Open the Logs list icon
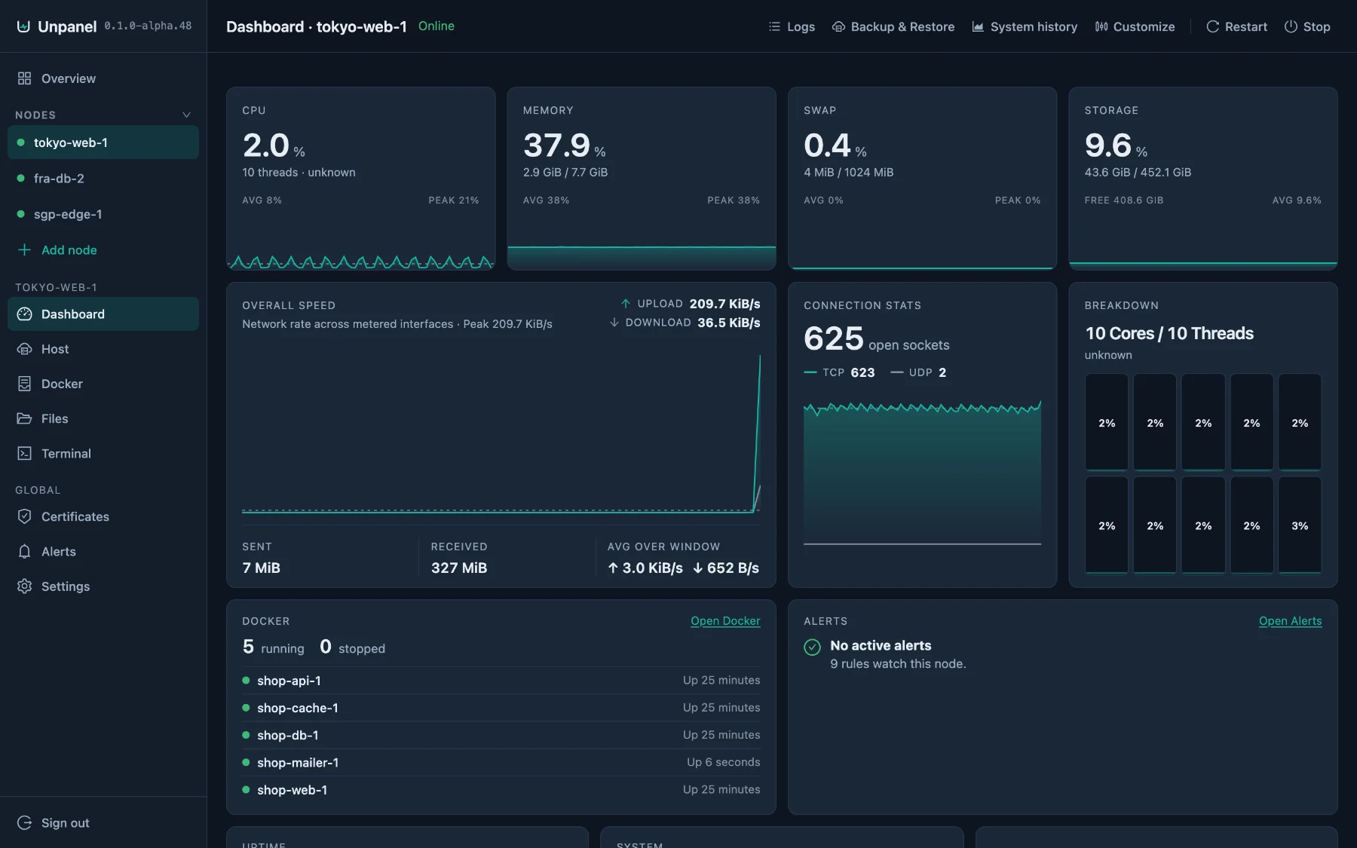Viewport: 1357px width, 848px height. click(774, 26)
